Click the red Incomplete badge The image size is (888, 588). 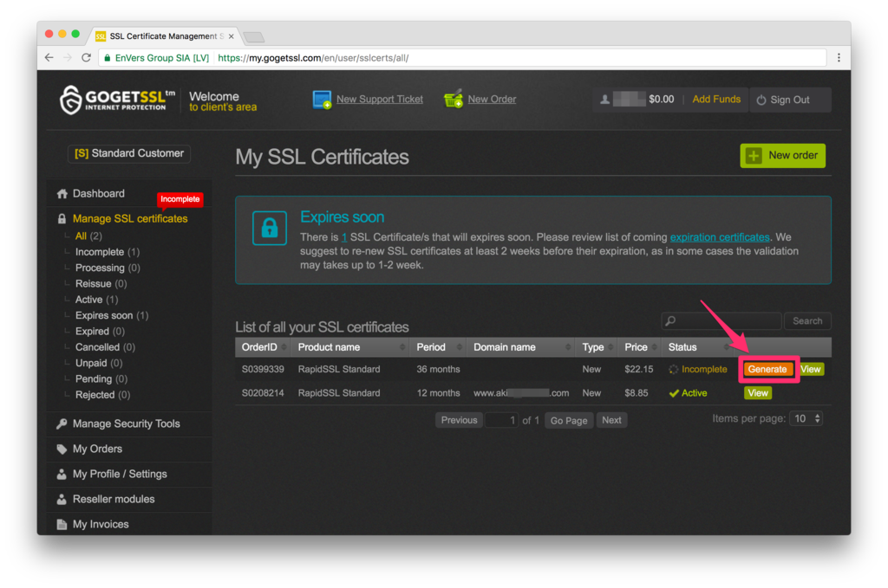(180, 199)
